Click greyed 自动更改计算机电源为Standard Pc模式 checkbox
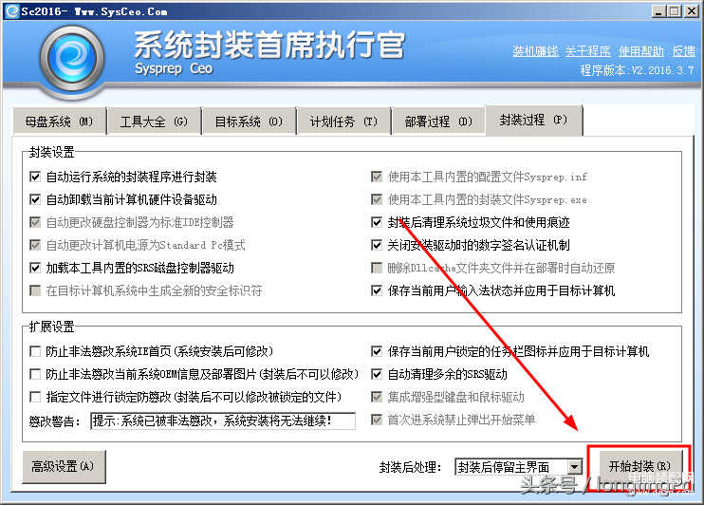The width and height of the screenshot is (704, 505). pyautogui.click(x=34, y=245)
